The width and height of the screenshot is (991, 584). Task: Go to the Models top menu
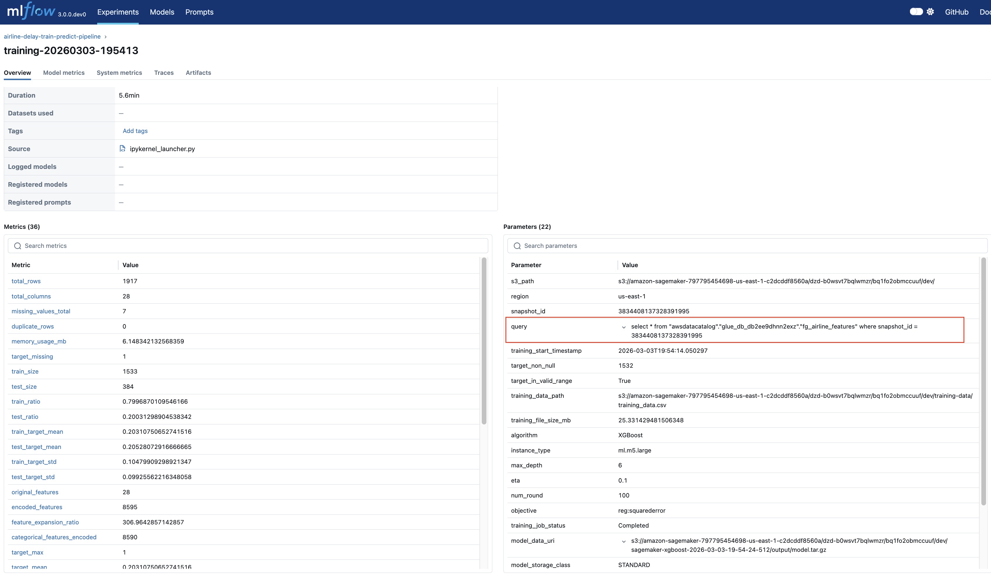tap(162, 12)
